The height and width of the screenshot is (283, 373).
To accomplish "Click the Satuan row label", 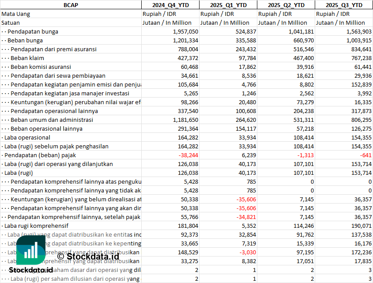I will click(x=11, y=23).
